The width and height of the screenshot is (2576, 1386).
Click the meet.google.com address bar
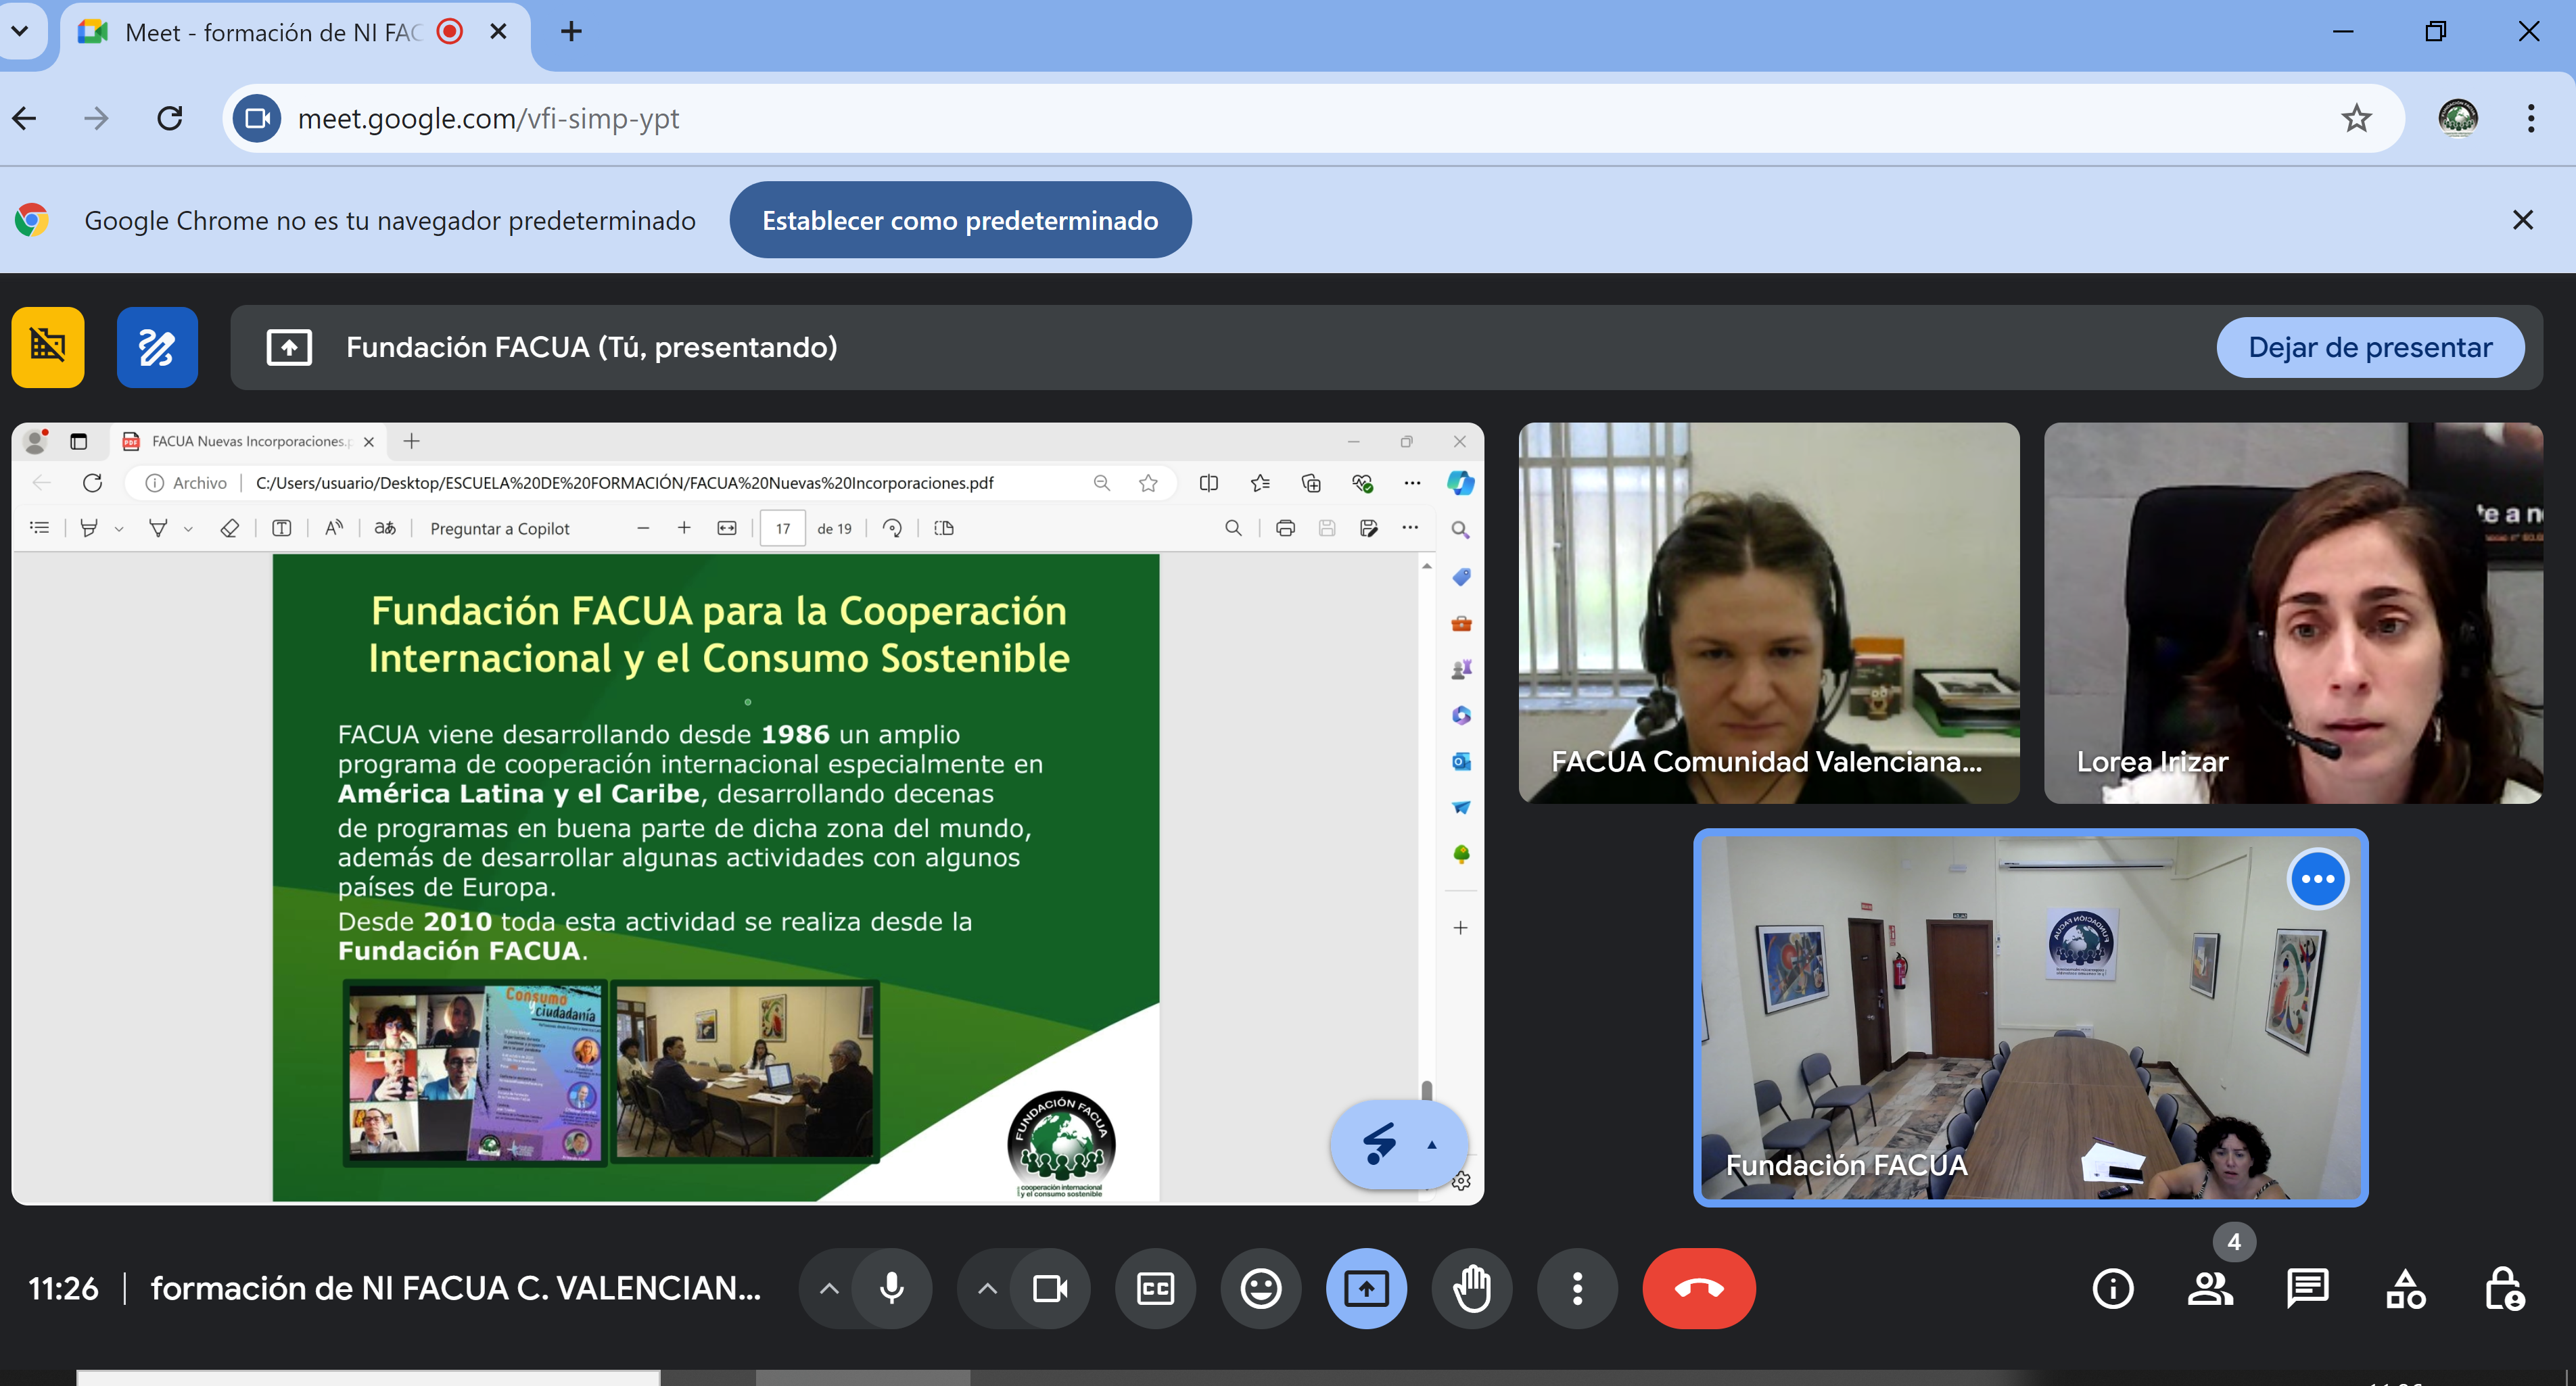point(1200,118)
